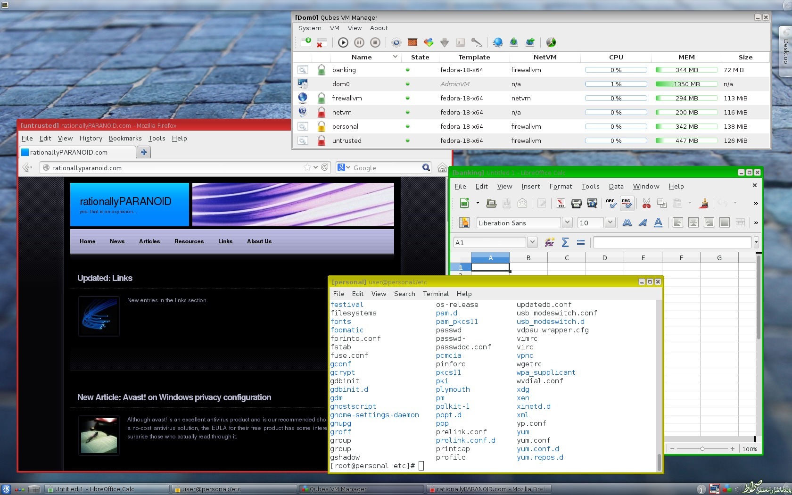Open the Bookmarks menu in Firefox
Viewport: 792px width, 495px height.
[x=125, y=138]
